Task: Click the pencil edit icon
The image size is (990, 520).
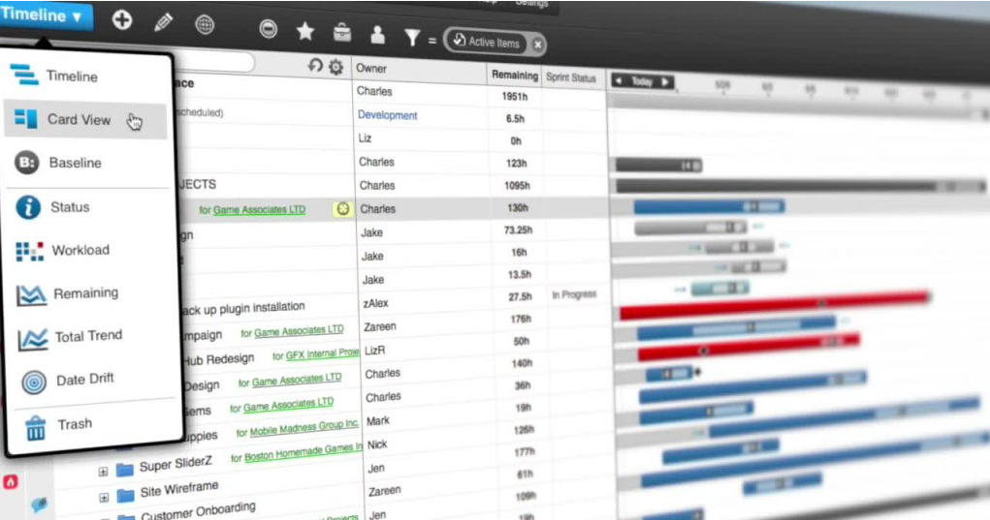Action: click(163, 22)
